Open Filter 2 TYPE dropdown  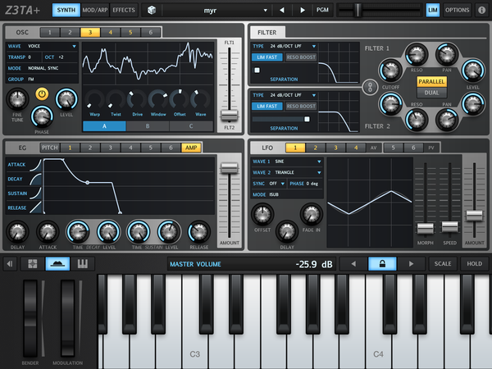pyautogui.click(x=284, y=95)
